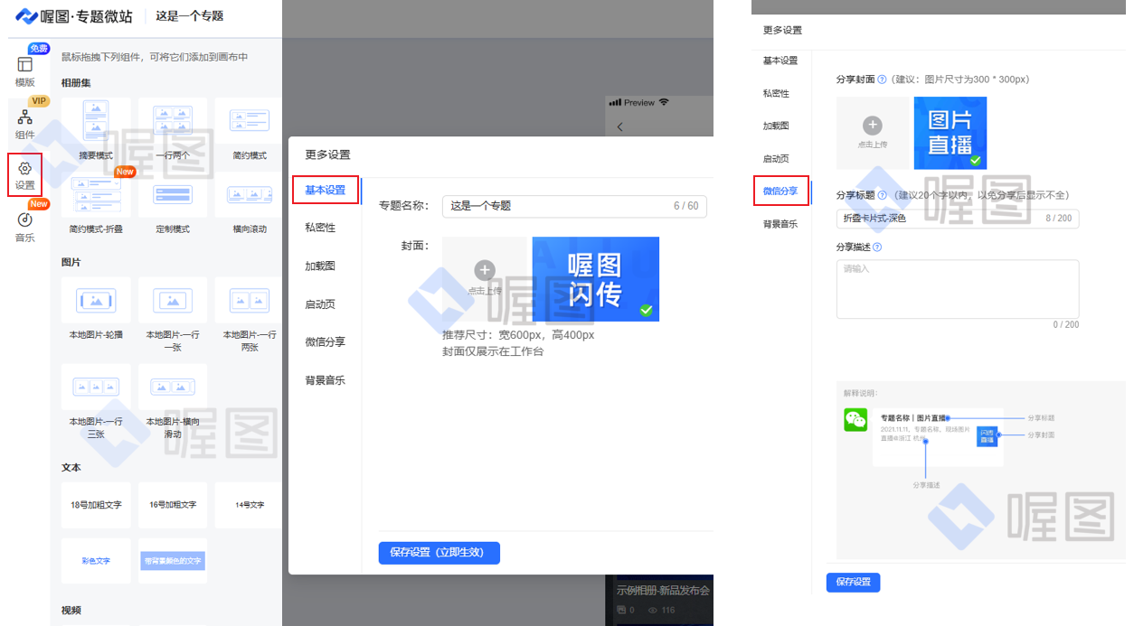This screenshot has height=626, width=1134.
Task: Select the 简约模式-折叠 component
Action: tap(96, 205)
